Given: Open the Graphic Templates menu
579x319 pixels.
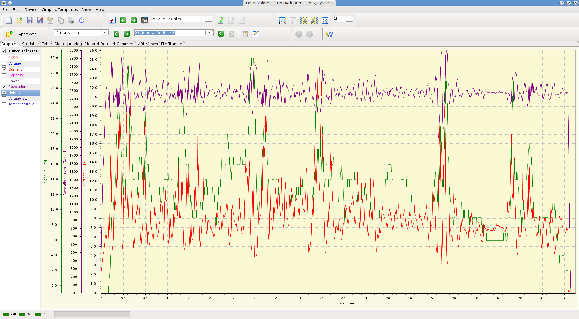Looking at the screenshot, I should [60, 9].
